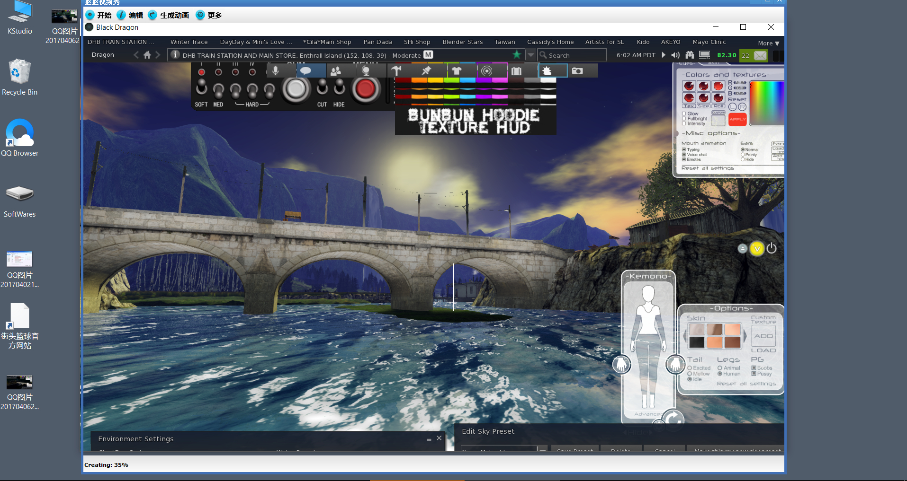Screen dimensions: 907x481
Task: Show next skin swatches with right arrow
Action: tap(745, 336)
